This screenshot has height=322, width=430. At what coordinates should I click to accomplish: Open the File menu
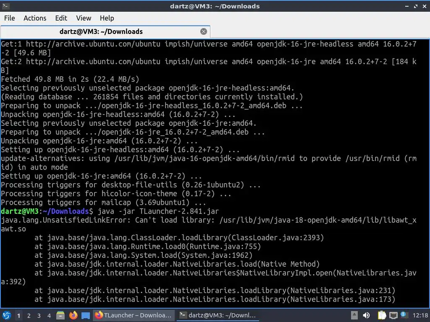[x=10, y=18]
